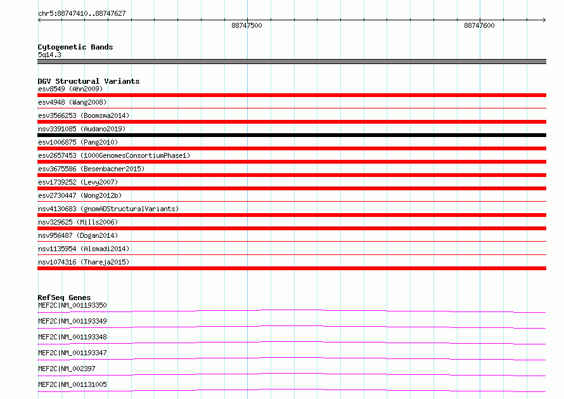Click the left arrow of the ruler

[x=39, y=20]
